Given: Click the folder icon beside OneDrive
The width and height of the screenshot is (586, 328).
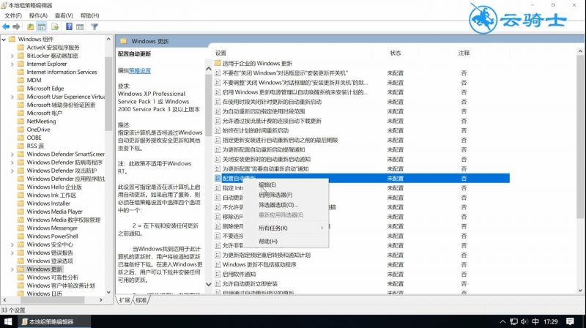Looking at the screenshot, I should pos(21,130).
